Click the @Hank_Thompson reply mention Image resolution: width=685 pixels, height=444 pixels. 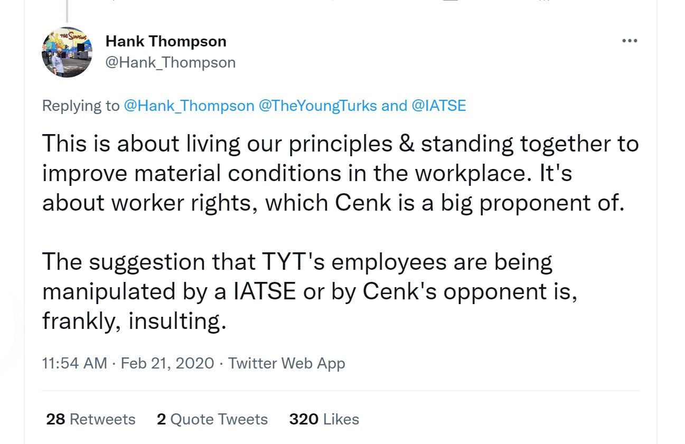(x=188, y=106)
